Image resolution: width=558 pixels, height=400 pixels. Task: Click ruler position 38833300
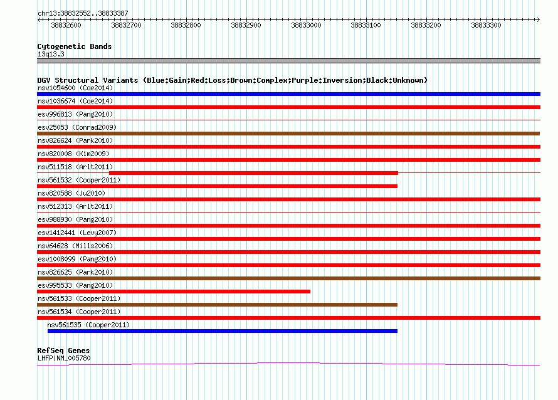[486, 25]
